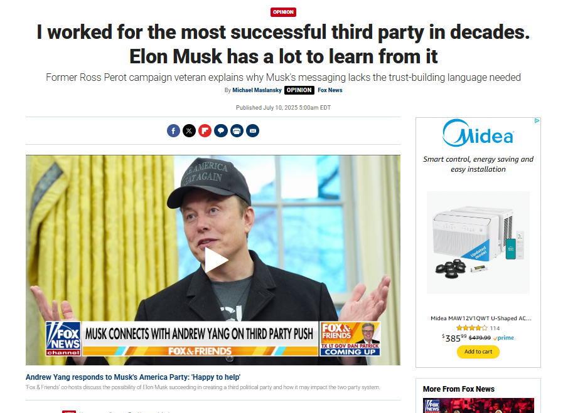563x413 pixels.
Task: Open the More From Fox News thumbnail
Action: tap(478, 405)
